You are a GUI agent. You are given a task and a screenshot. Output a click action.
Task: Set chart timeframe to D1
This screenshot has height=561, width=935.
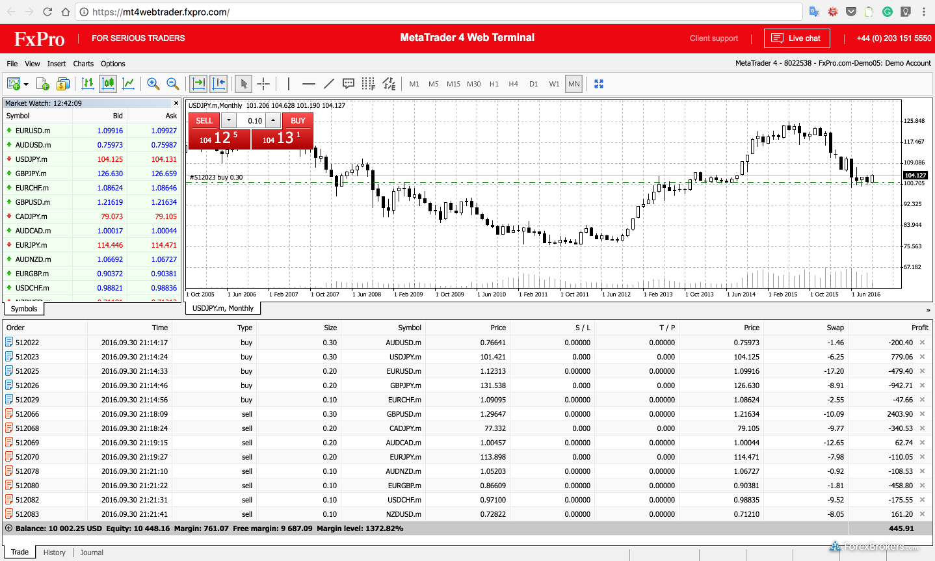point(534,84)
